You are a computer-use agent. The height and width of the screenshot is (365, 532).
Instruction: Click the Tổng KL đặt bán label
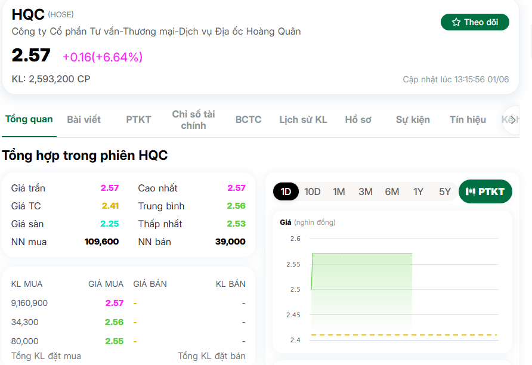pos(212,356)
